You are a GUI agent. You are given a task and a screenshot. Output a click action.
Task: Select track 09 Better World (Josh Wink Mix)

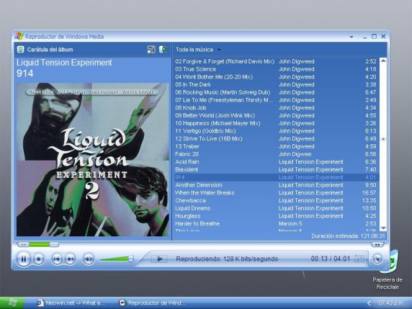pos(277,116)
